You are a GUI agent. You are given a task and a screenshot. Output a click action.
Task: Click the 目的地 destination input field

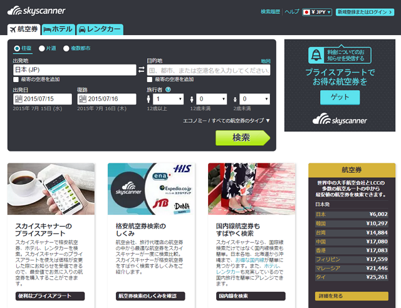pos(209,70)
